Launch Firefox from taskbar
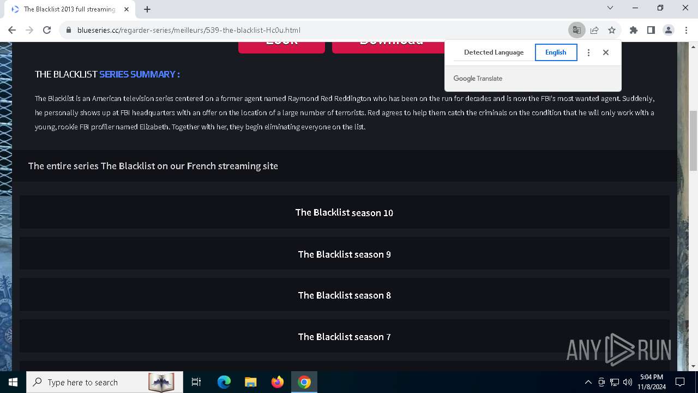The height and width of the screenshot is (393, 698). [277, 382]
